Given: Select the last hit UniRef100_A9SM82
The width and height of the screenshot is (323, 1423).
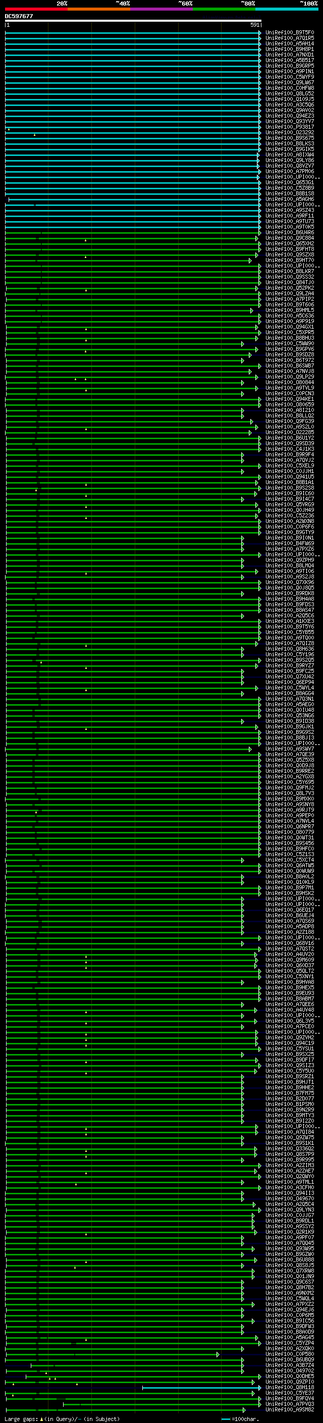Looking at the screenshot, I should pos(290,1410).
